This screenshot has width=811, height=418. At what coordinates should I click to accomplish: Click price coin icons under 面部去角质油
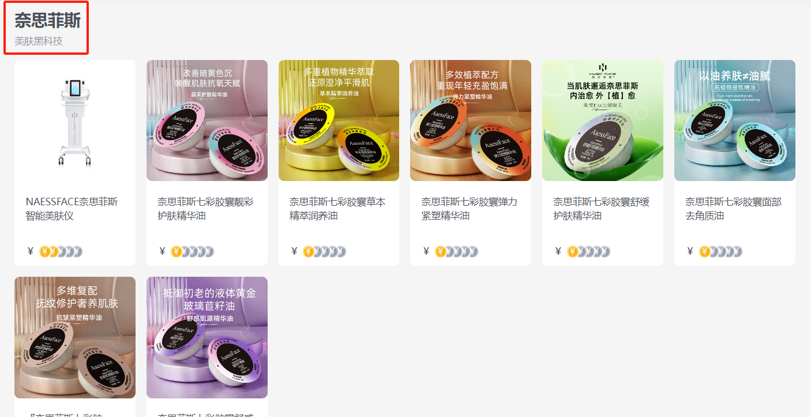point(720,251)
